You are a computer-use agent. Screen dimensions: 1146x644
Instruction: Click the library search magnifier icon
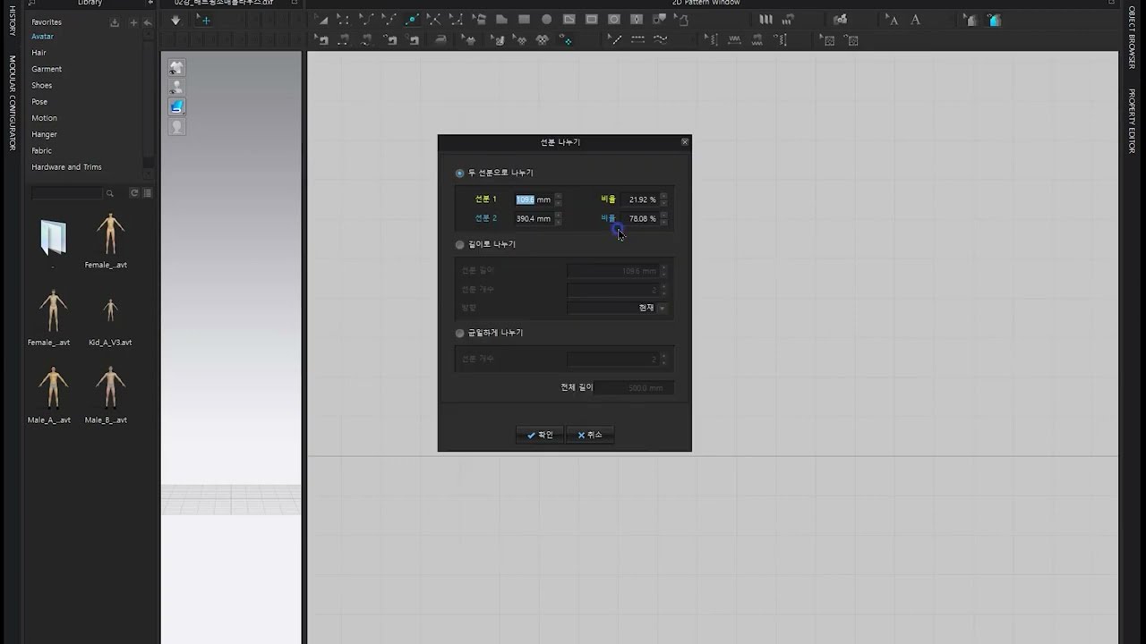click(110, 193)
